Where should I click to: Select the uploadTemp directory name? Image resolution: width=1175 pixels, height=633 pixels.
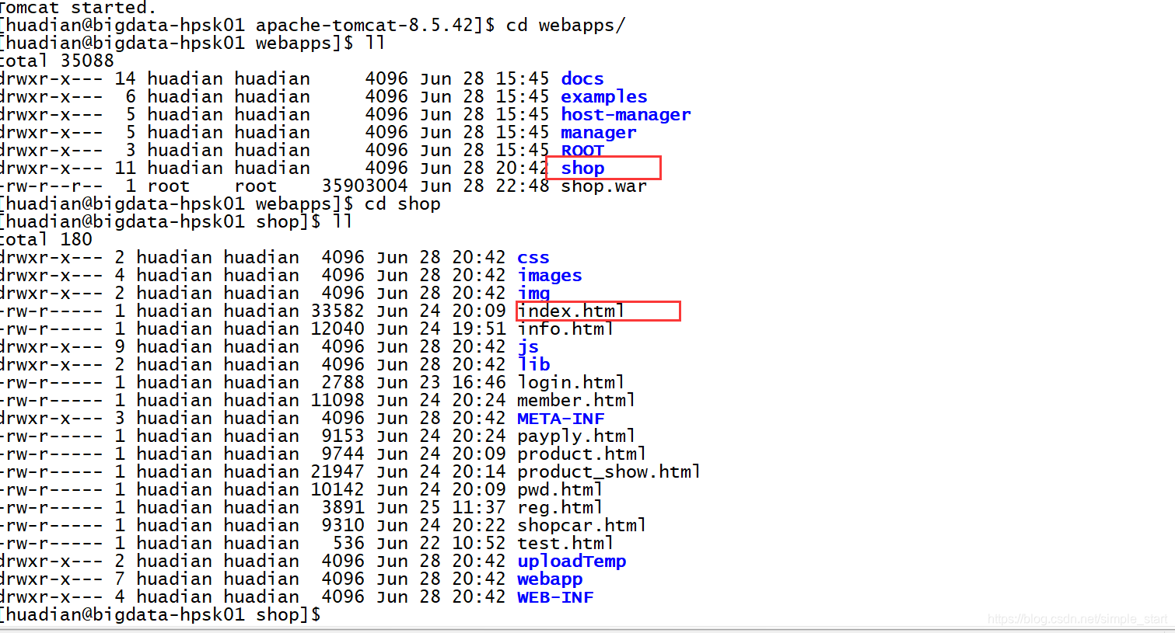(572, 562)
